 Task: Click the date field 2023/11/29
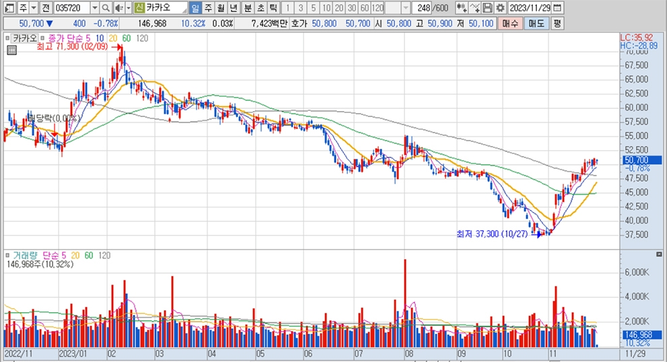[x=530, y=7]
